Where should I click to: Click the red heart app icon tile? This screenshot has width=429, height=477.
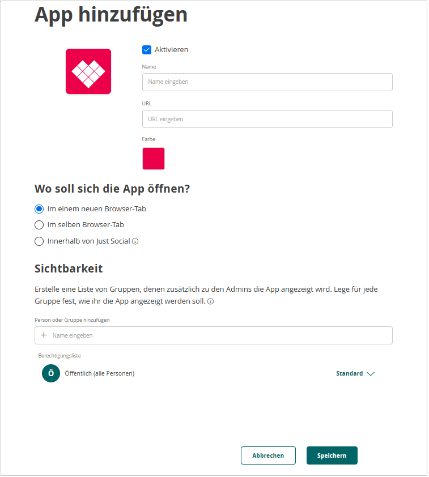[88, 71]
